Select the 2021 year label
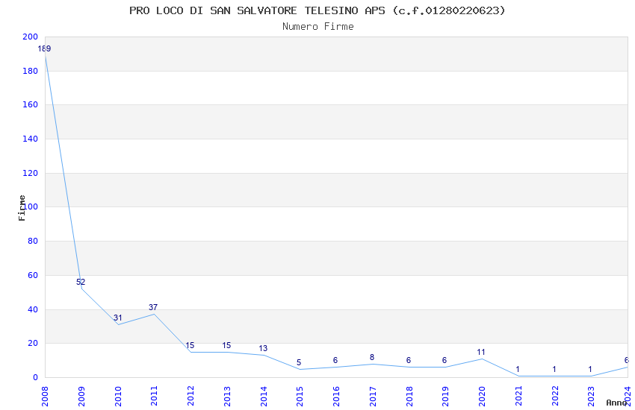635x410 pixels. coord(518,395)
